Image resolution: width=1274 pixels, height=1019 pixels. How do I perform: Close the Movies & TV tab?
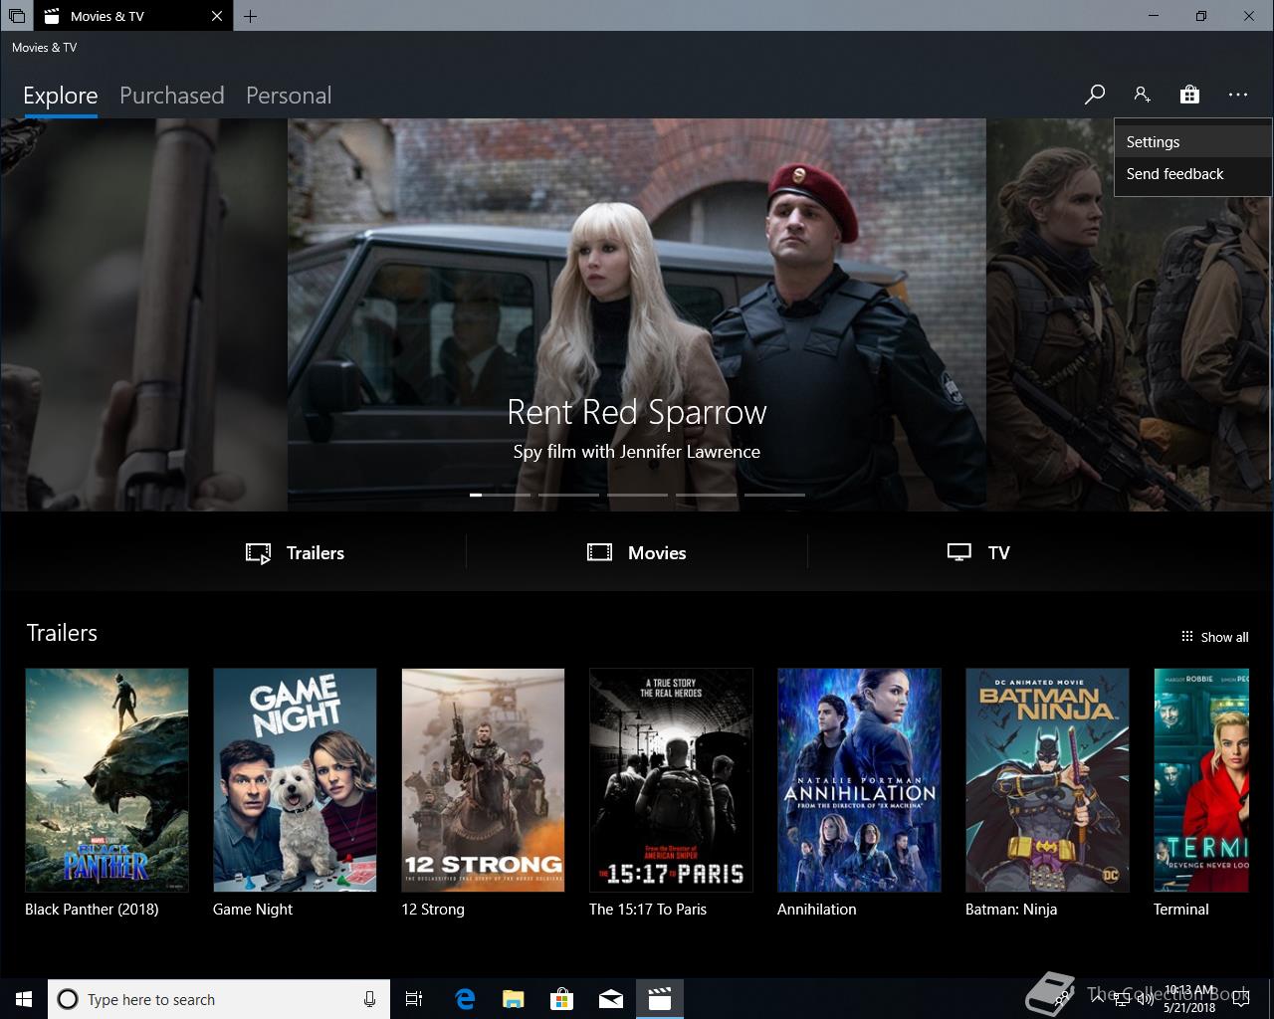(x=217, y=16)
